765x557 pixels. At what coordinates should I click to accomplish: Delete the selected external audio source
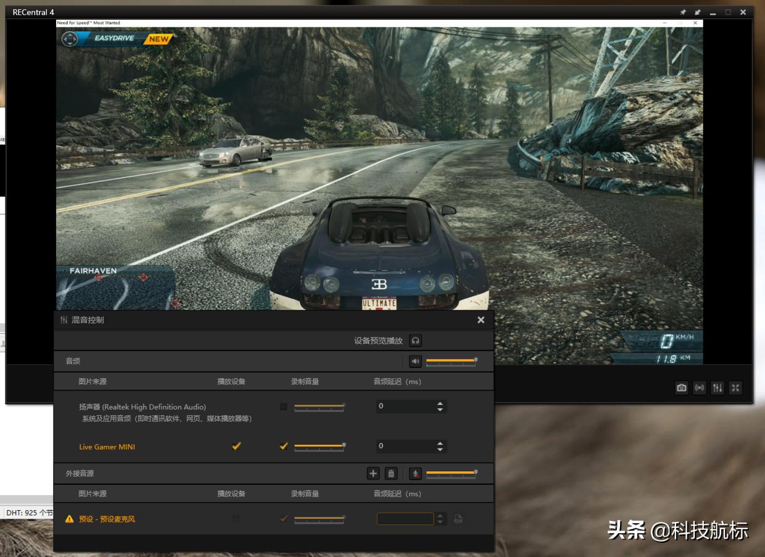click(391, 474)
